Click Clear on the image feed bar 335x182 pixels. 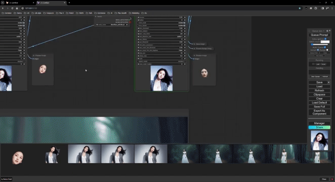(x=324, y=179)
